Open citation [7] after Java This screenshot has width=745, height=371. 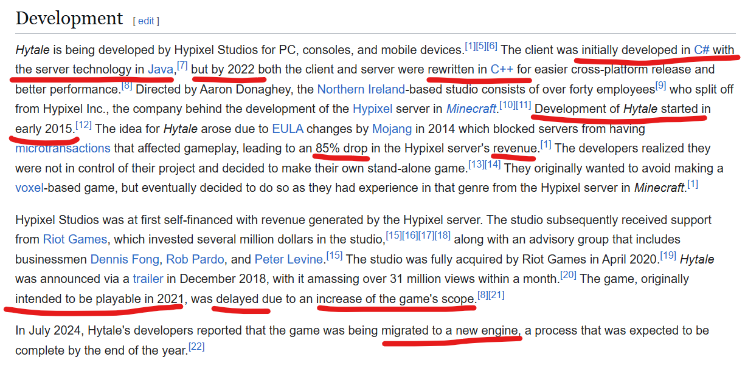(x=182, y=65)
